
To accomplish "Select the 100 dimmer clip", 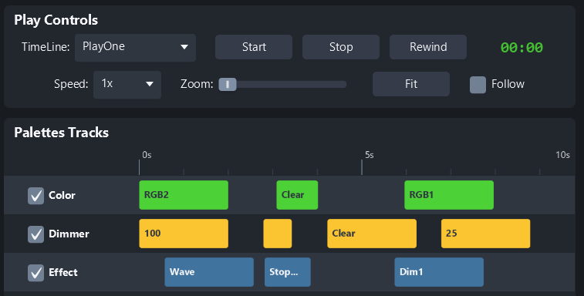I will 184,234.
